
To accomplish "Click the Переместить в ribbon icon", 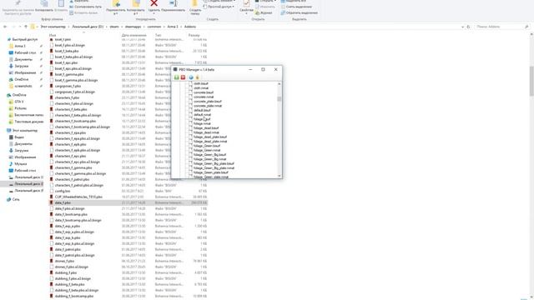I will click(x=116, y=3).
